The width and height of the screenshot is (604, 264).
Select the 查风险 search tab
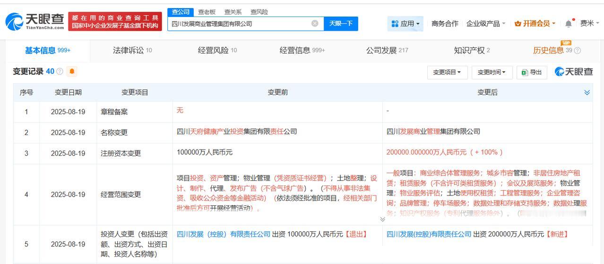click(259, 12)
